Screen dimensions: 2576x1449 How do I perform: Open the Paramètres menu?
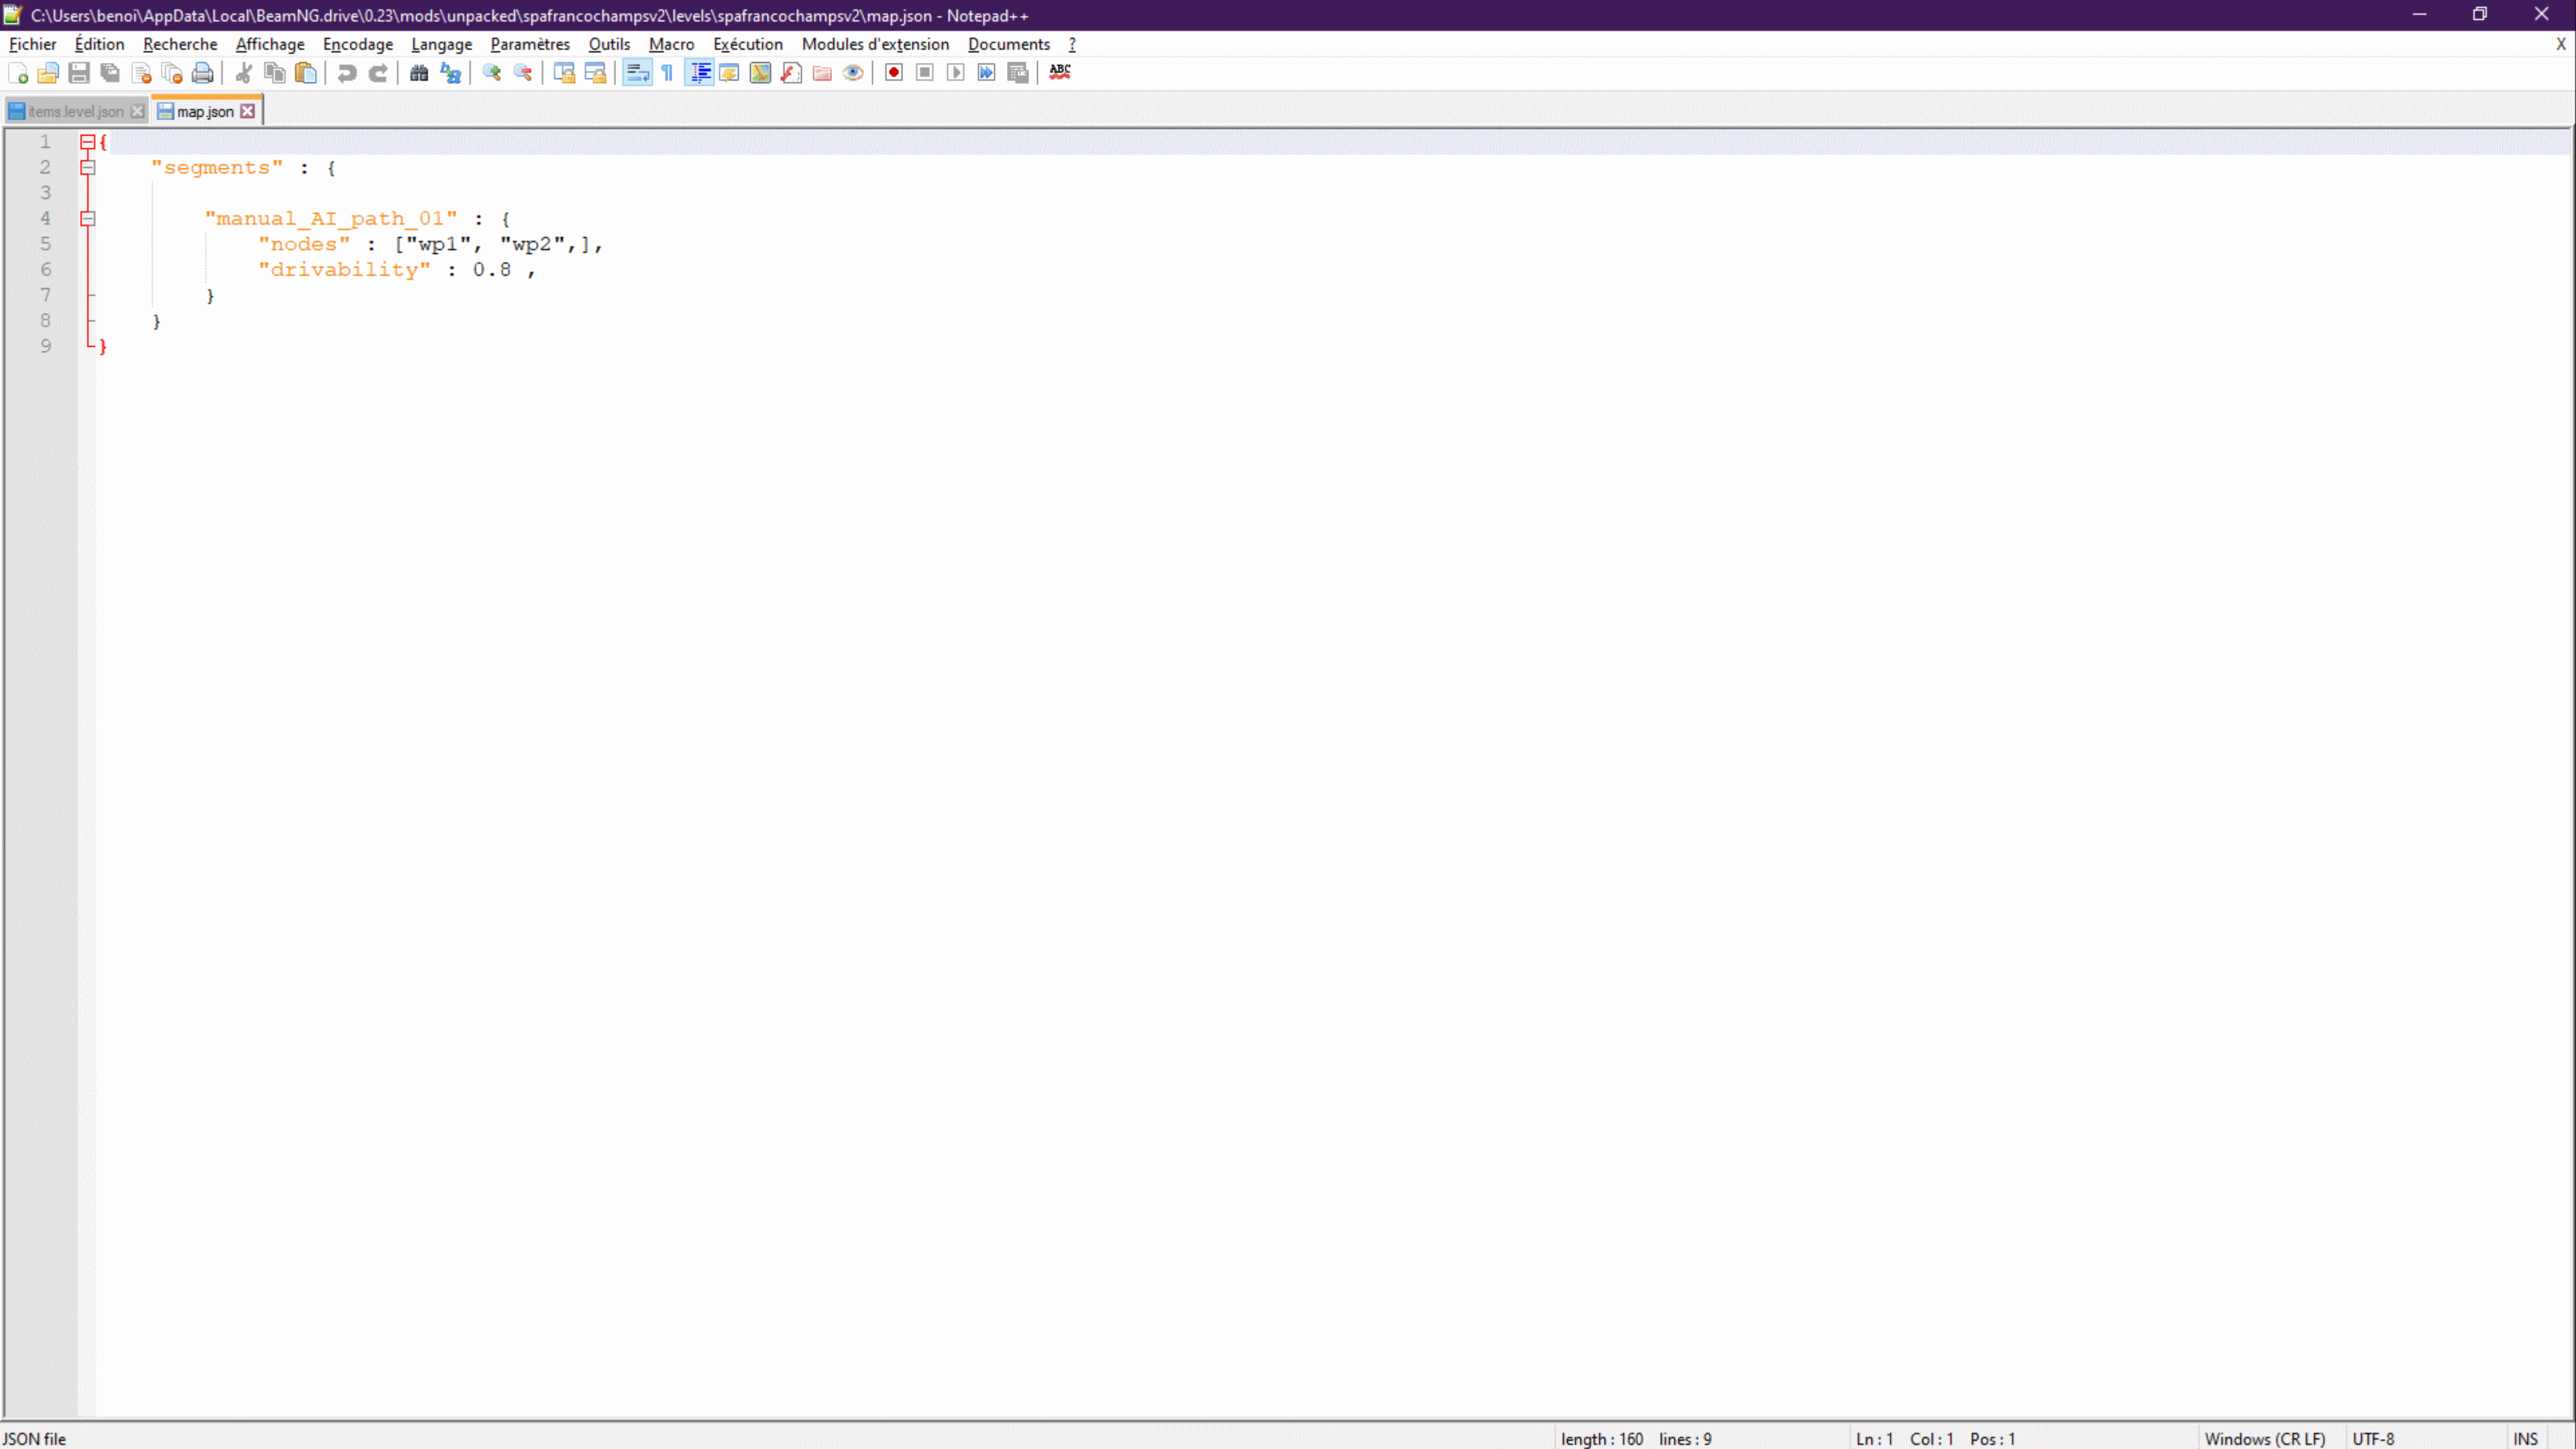(x=530, y=44)
